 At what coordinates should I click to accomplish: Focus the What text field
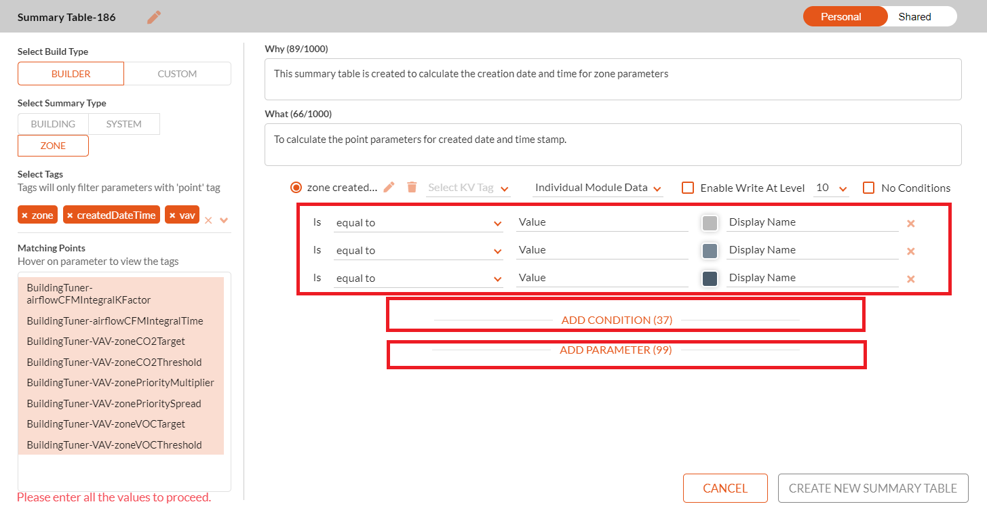[x=613, y=144]
